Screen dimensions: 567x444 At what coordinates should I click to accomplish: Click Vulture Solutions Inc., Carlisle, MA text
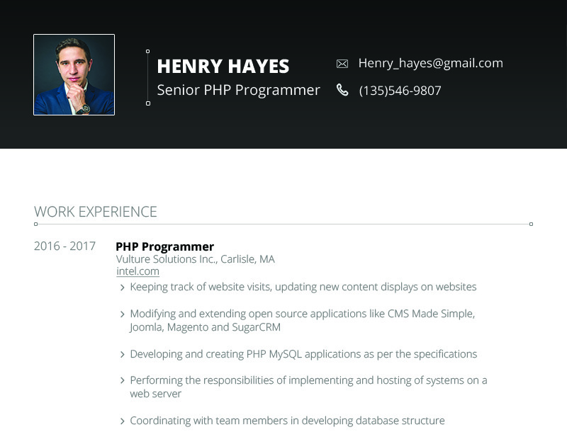tap(196, 259)
